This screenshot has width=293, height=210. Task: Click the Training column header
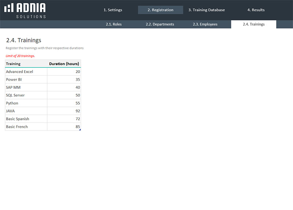coord(26,64)
